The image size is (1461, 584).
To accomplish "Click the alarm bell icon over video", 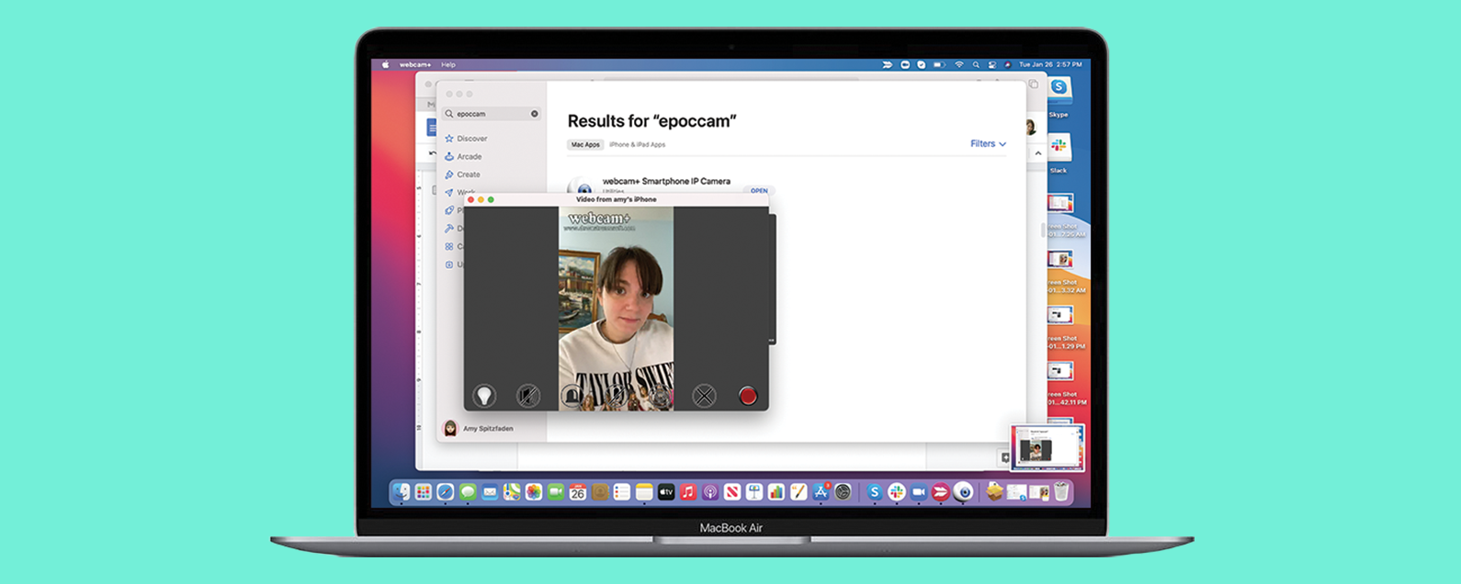I will (x=572, y=396).
